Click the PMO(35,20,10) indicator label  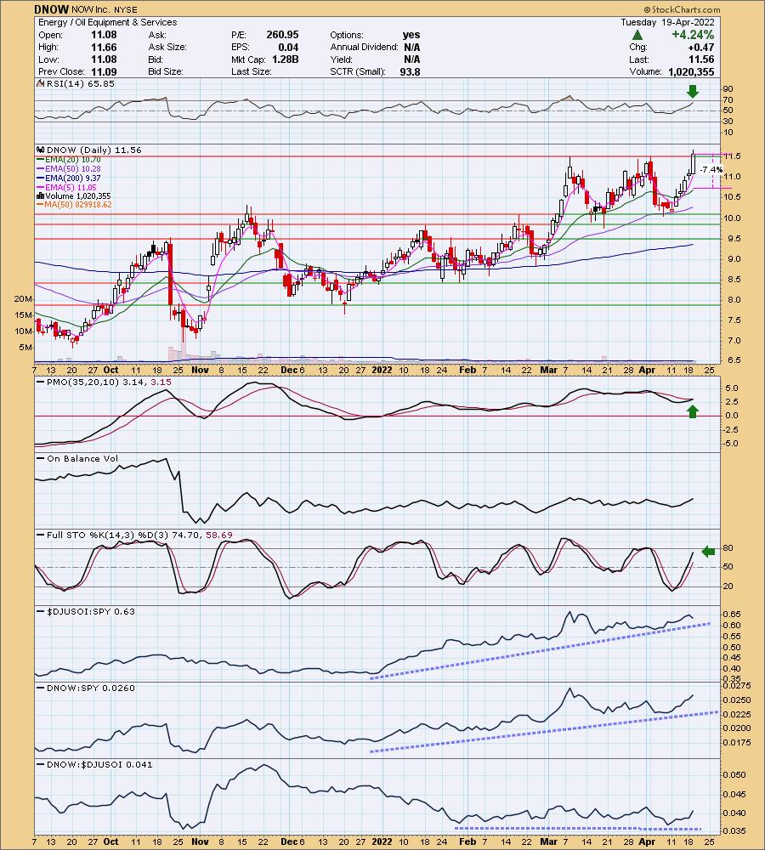pyautogui.click(x=104, y=382)
